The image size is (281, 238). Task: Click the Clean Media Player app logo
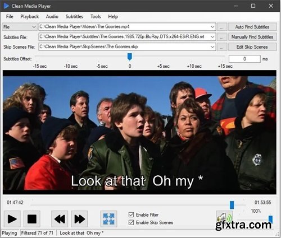click(x=6, y=6)
